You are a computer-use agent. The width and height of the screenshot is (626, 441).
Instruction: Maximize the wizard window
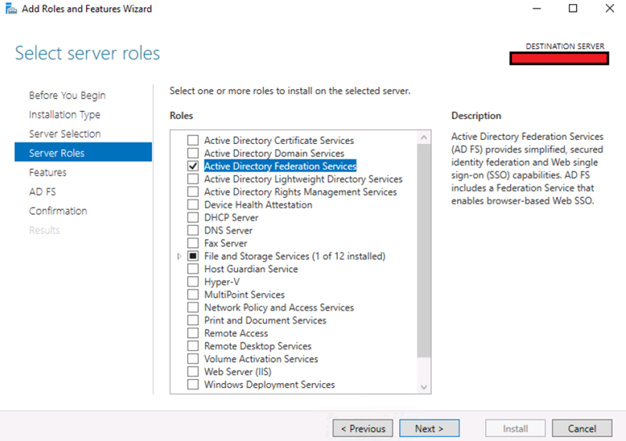(x=573, y=9)
